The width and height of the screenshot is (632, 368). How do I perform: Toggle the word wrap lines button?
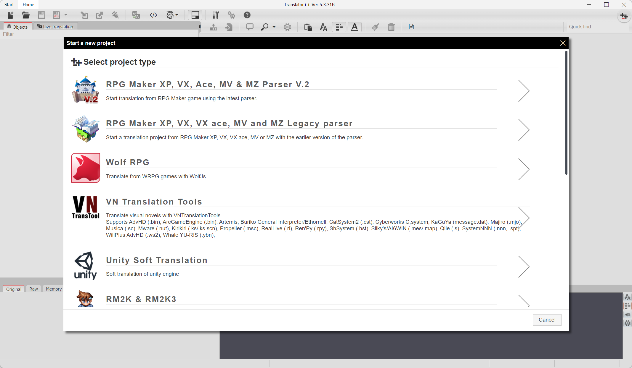pos(339,27)
